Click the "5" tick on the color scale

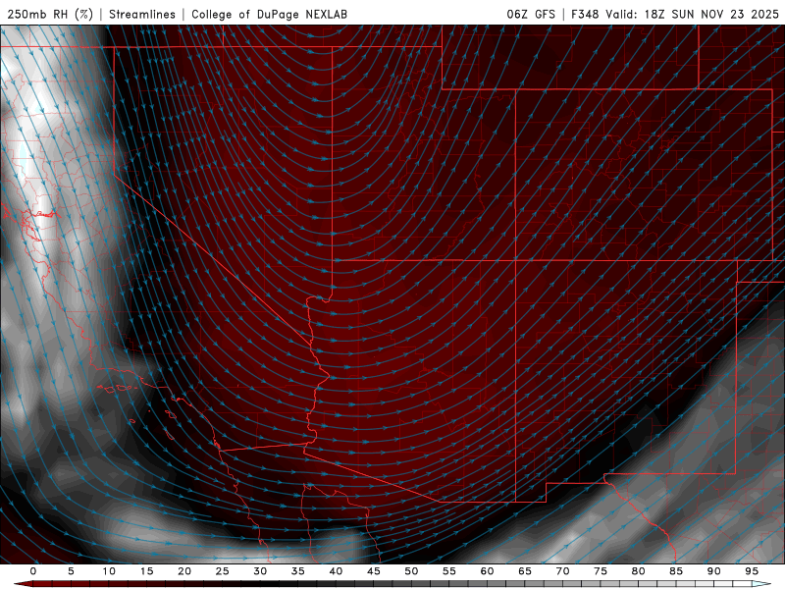(x=71, y=571)
